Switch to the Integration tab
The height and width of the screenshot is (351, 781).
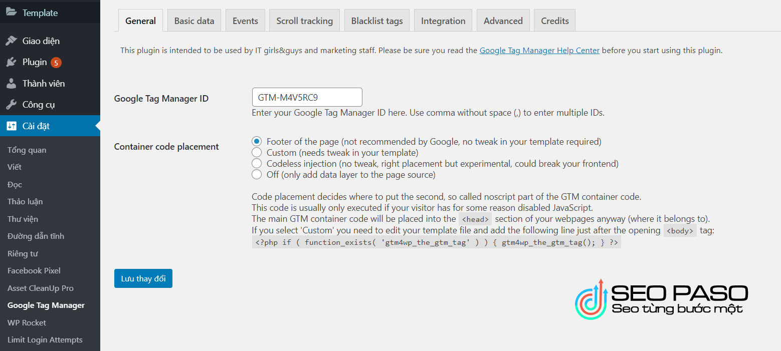tap(443, 21)
